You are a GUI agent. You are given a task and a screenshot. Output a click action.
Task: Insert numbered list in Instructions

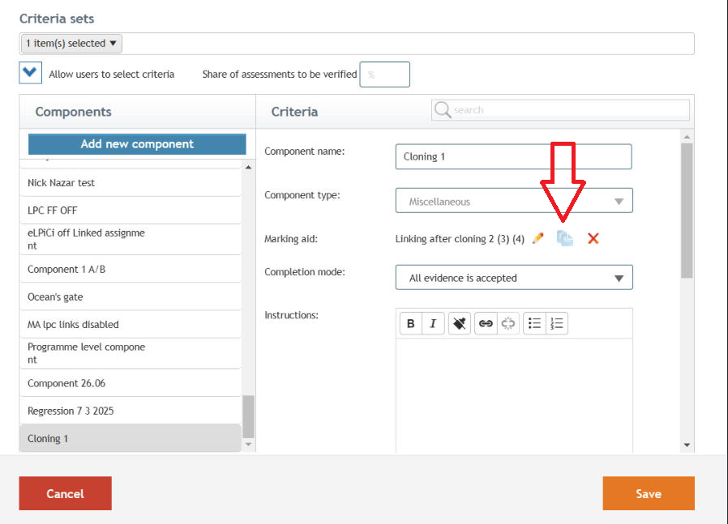[x=557, y=323]
